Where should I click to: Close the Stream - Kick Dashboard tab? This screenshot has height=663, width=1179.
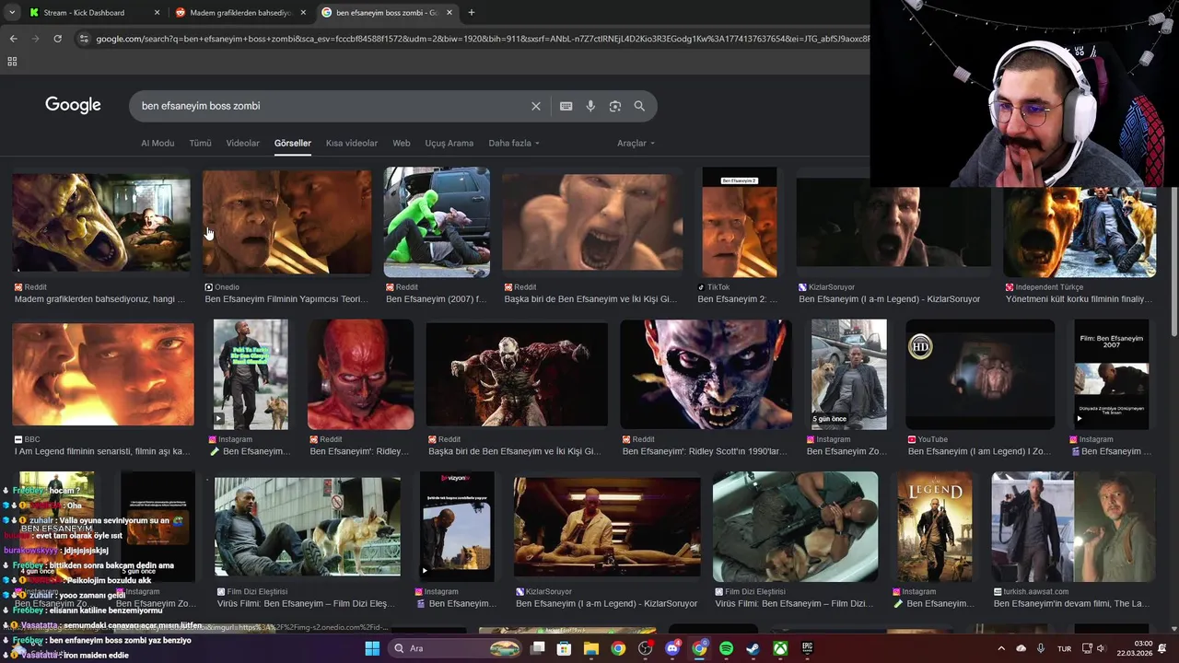pyautogui.click(x=157, y=13)
